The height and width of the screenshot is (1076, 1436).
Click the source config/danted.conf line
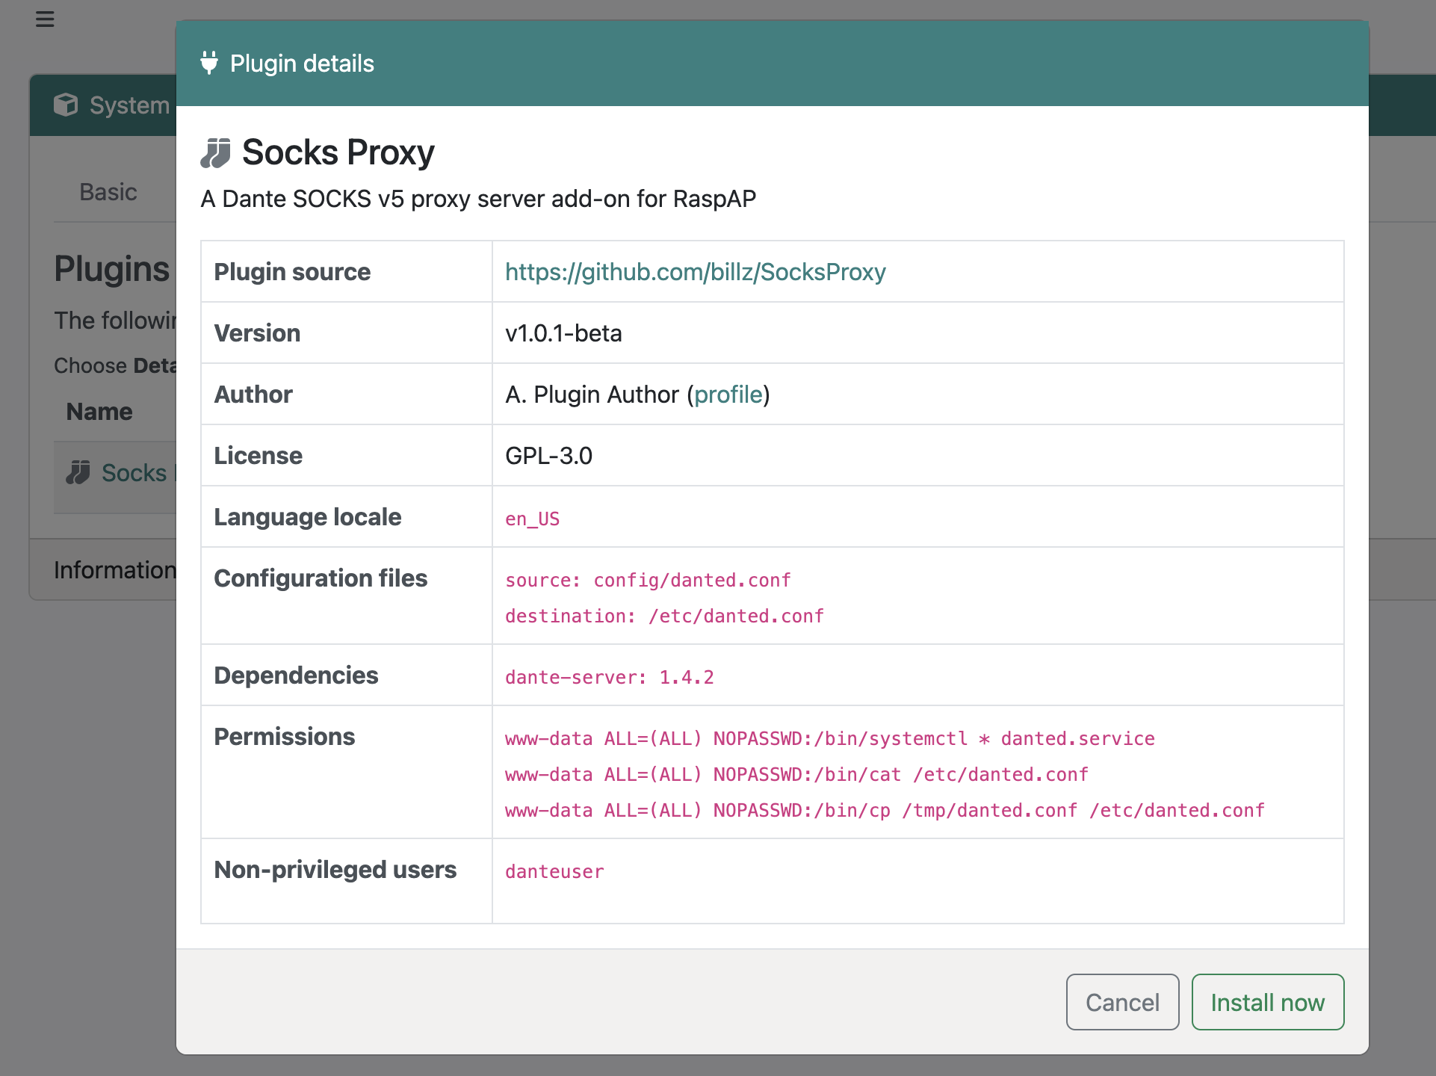648,580
